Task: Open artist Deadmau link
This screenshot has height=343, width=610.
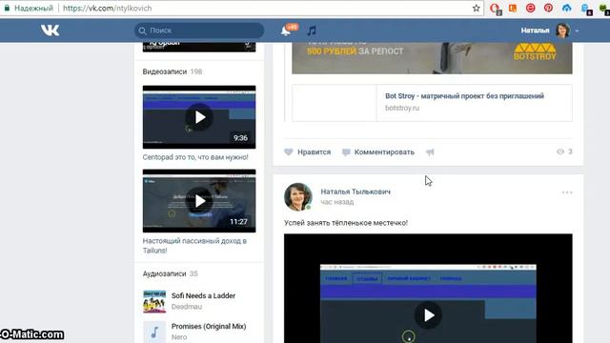Action: click(x=187, y=307)
